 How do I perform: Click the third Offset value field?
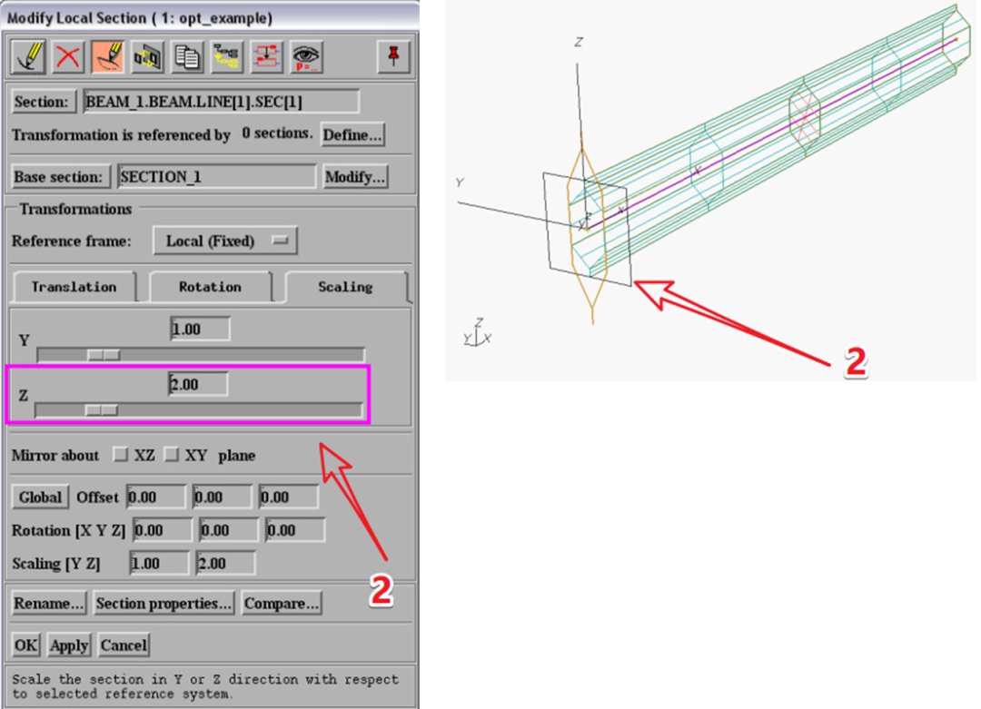(x=289, y=497)
